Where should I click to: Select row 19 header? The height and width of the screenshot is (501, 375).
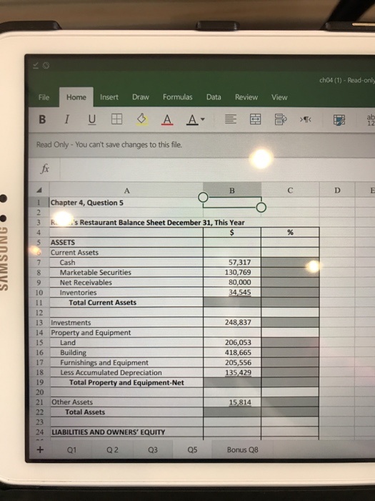coord(39,382)
